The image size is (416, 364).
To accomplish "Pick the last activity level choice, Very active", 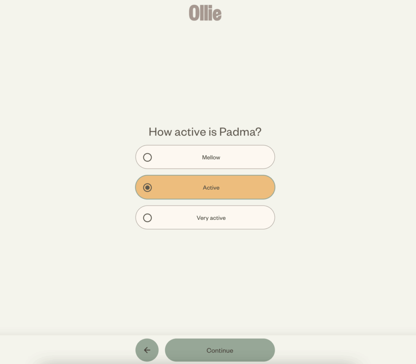I will 205,217.
